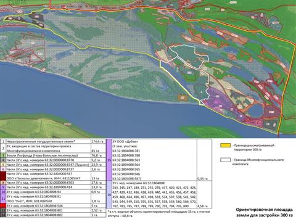Click the 'Граница рассматриваемой территории 500 га' label
The image size is (296, 222).
254,147
